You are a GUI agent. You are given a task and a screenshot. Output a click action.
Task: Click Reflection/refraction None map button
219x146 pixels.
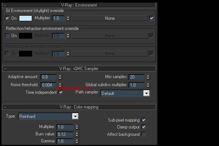110,36
